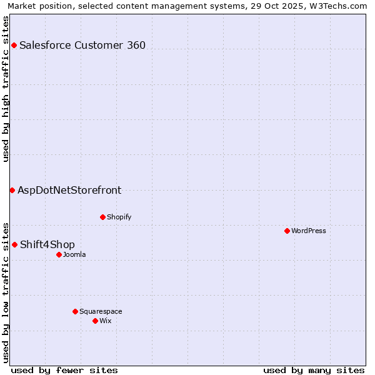Click the Joomla red diamond marker
Viewport: 375px width, 375px height.
59,254
